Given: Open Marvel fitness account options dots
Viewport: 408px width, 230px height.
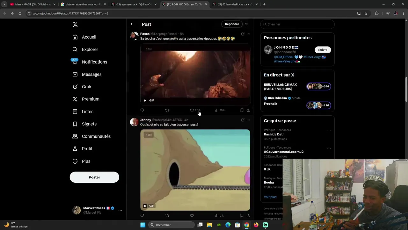Looking at the screenshot, I should [120, 210].
